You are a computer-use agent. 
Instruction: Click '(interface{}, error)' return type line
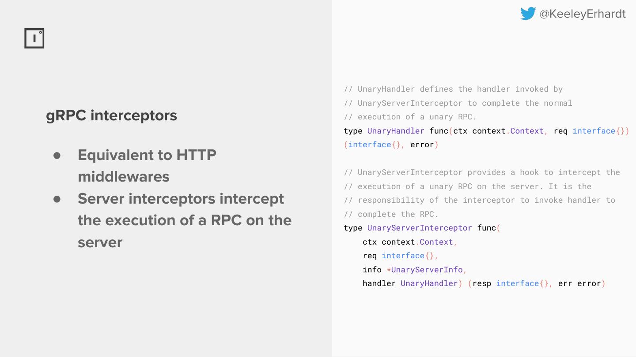pyautogui.click(x=391, y=145)
